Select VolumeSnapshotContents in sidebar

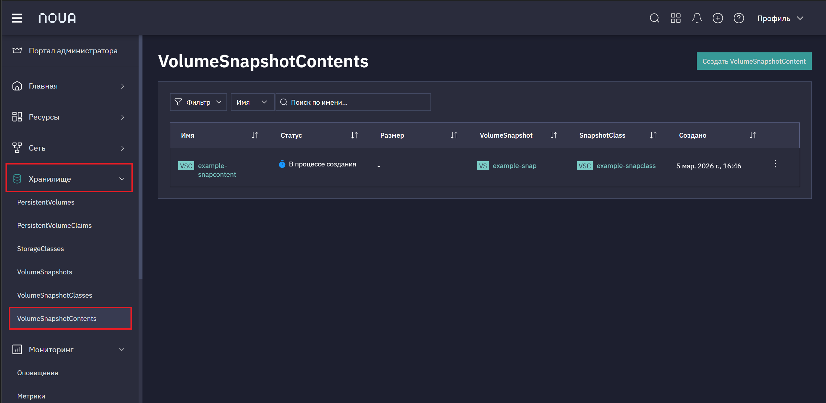(x=70, y=318)
